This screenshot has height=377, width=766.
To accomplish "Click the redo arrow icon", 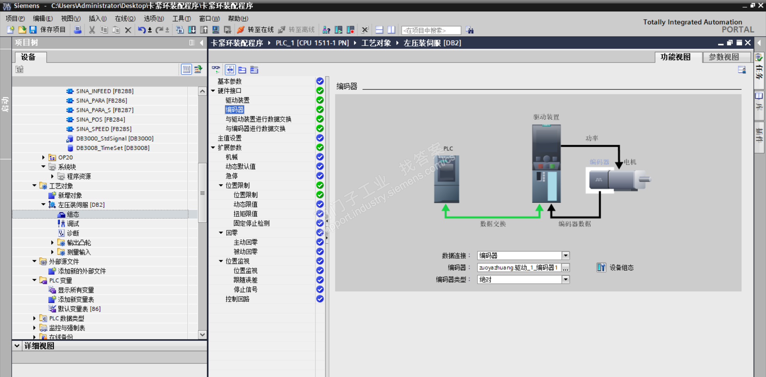I will 159,30.
